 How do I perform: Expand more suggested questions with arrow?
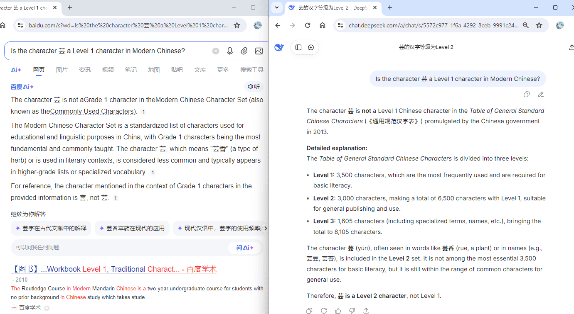265,228
